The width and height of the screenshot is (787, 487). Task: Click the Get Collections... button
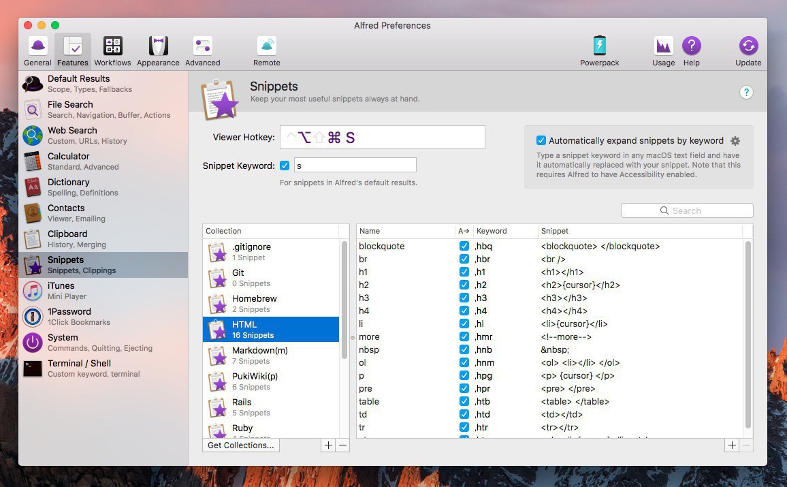point(241,445)
